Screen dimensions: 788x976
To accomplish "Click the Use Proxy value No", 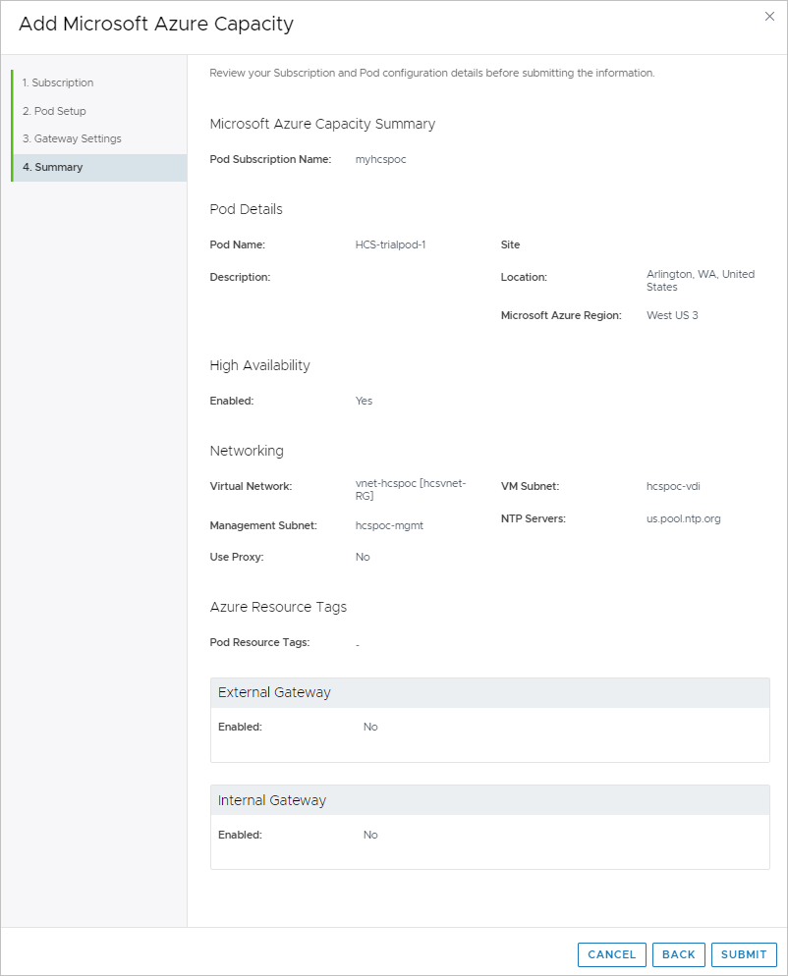I will (x=363, y=557).
